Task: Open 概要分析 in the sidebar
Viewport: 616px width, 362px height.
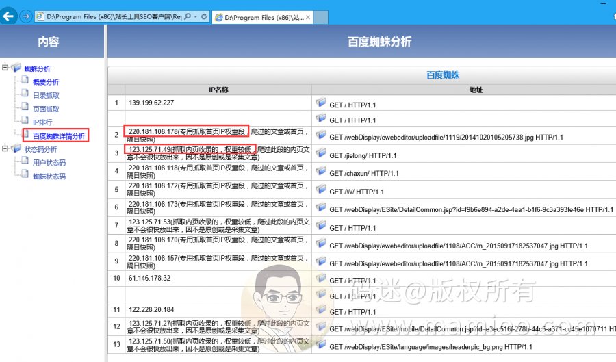Action: click(x=46, y=82)
